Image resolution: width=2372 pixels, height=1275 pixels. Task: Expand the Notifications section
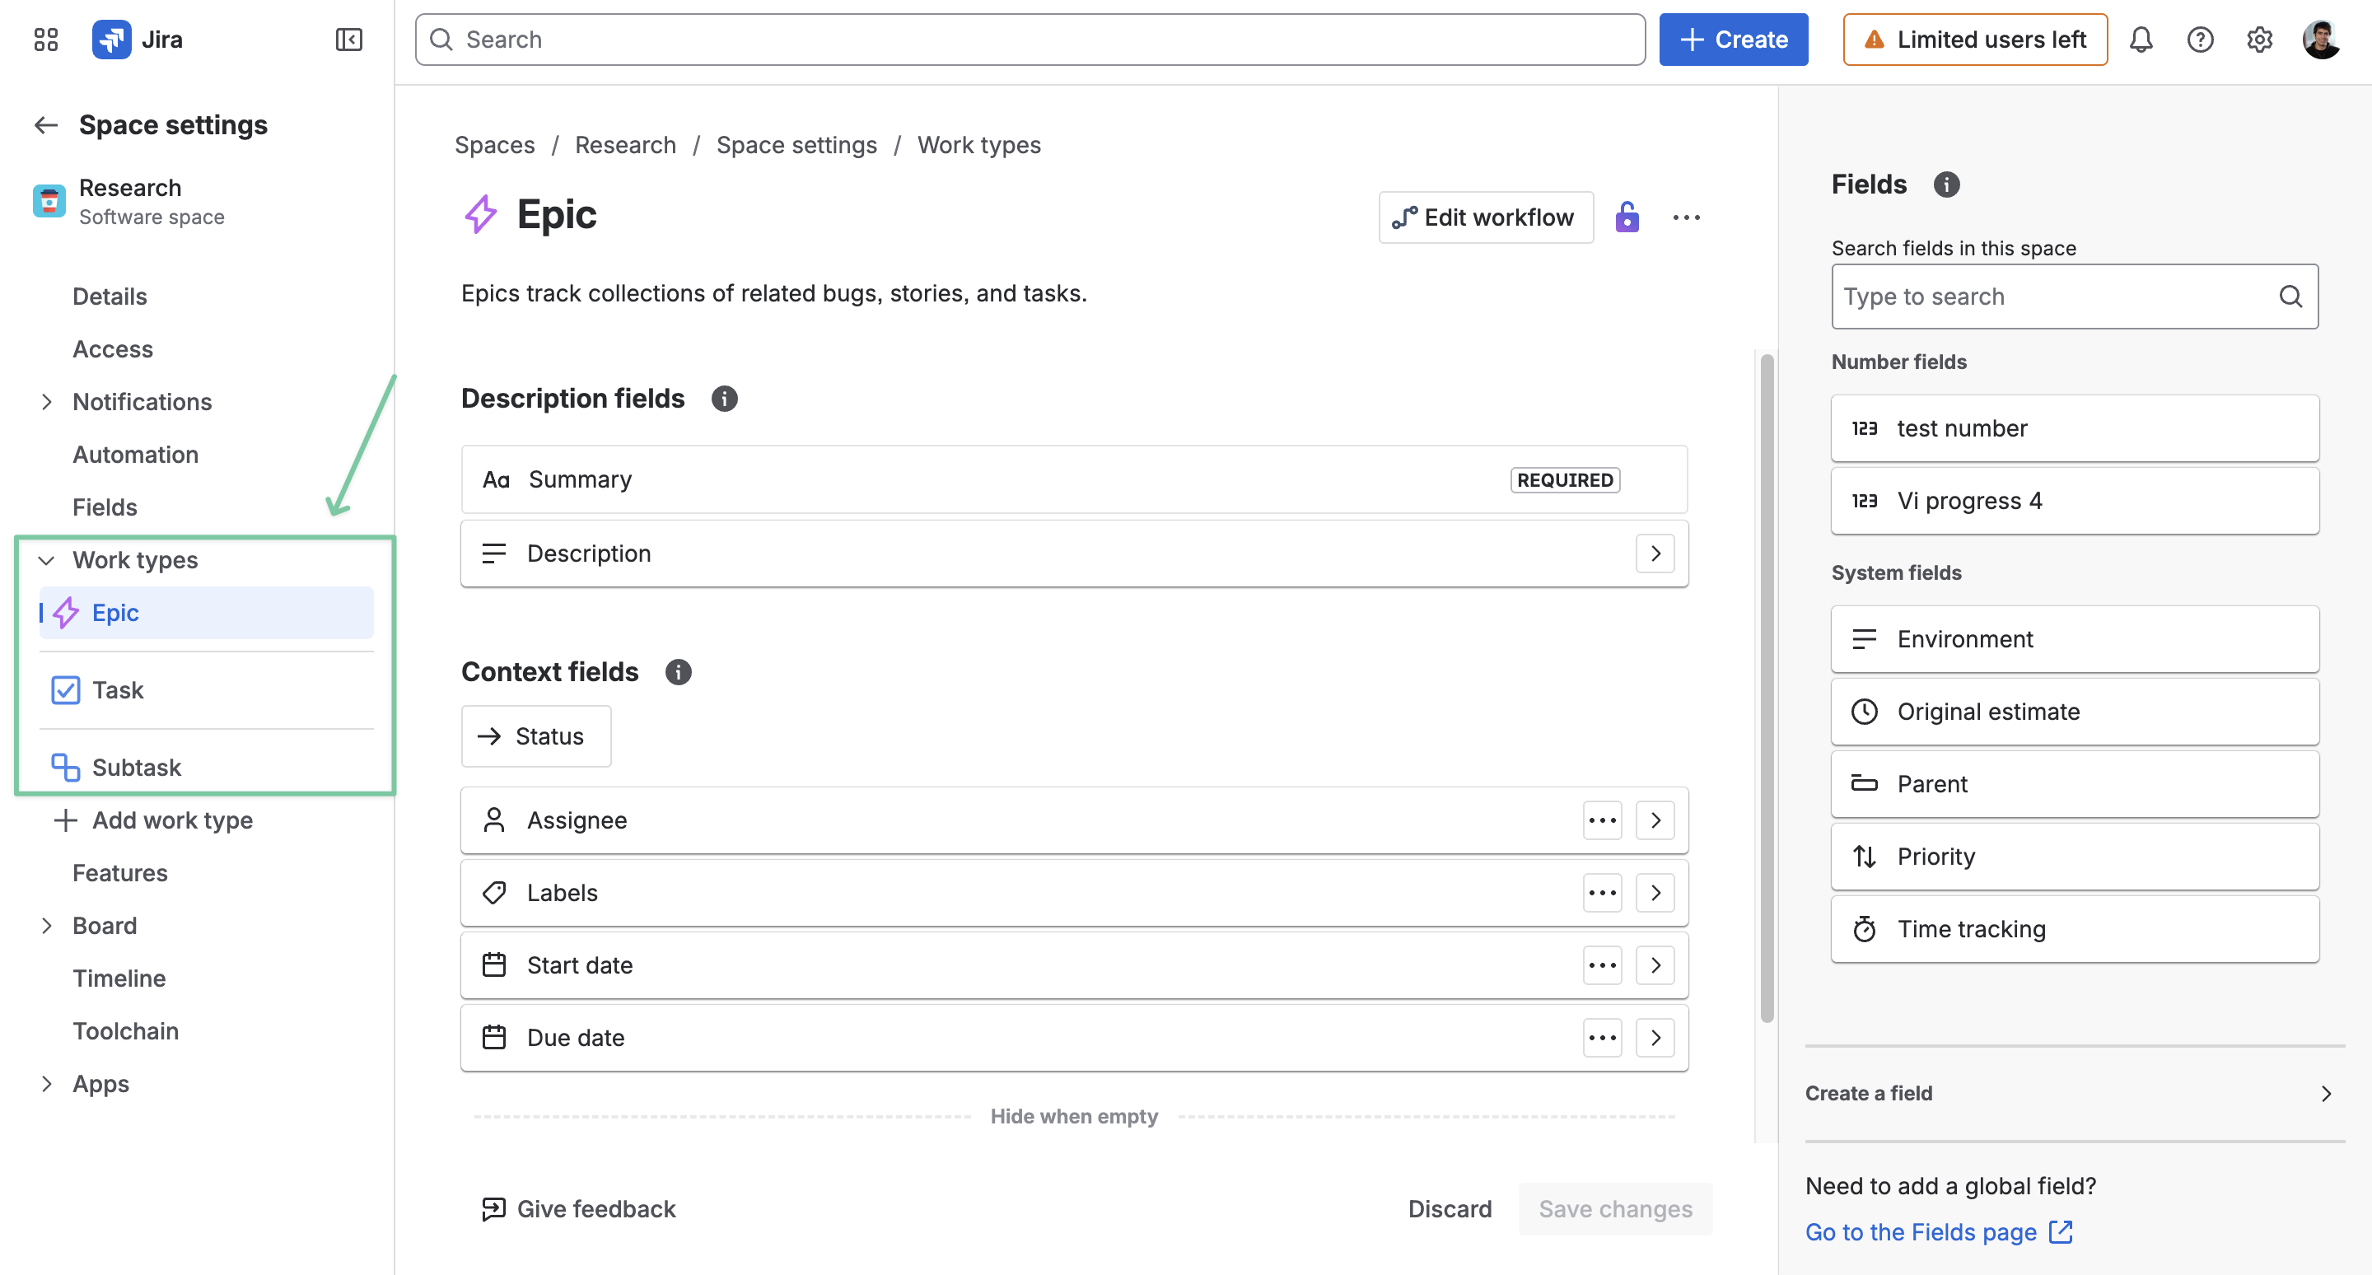click(47, 402)
